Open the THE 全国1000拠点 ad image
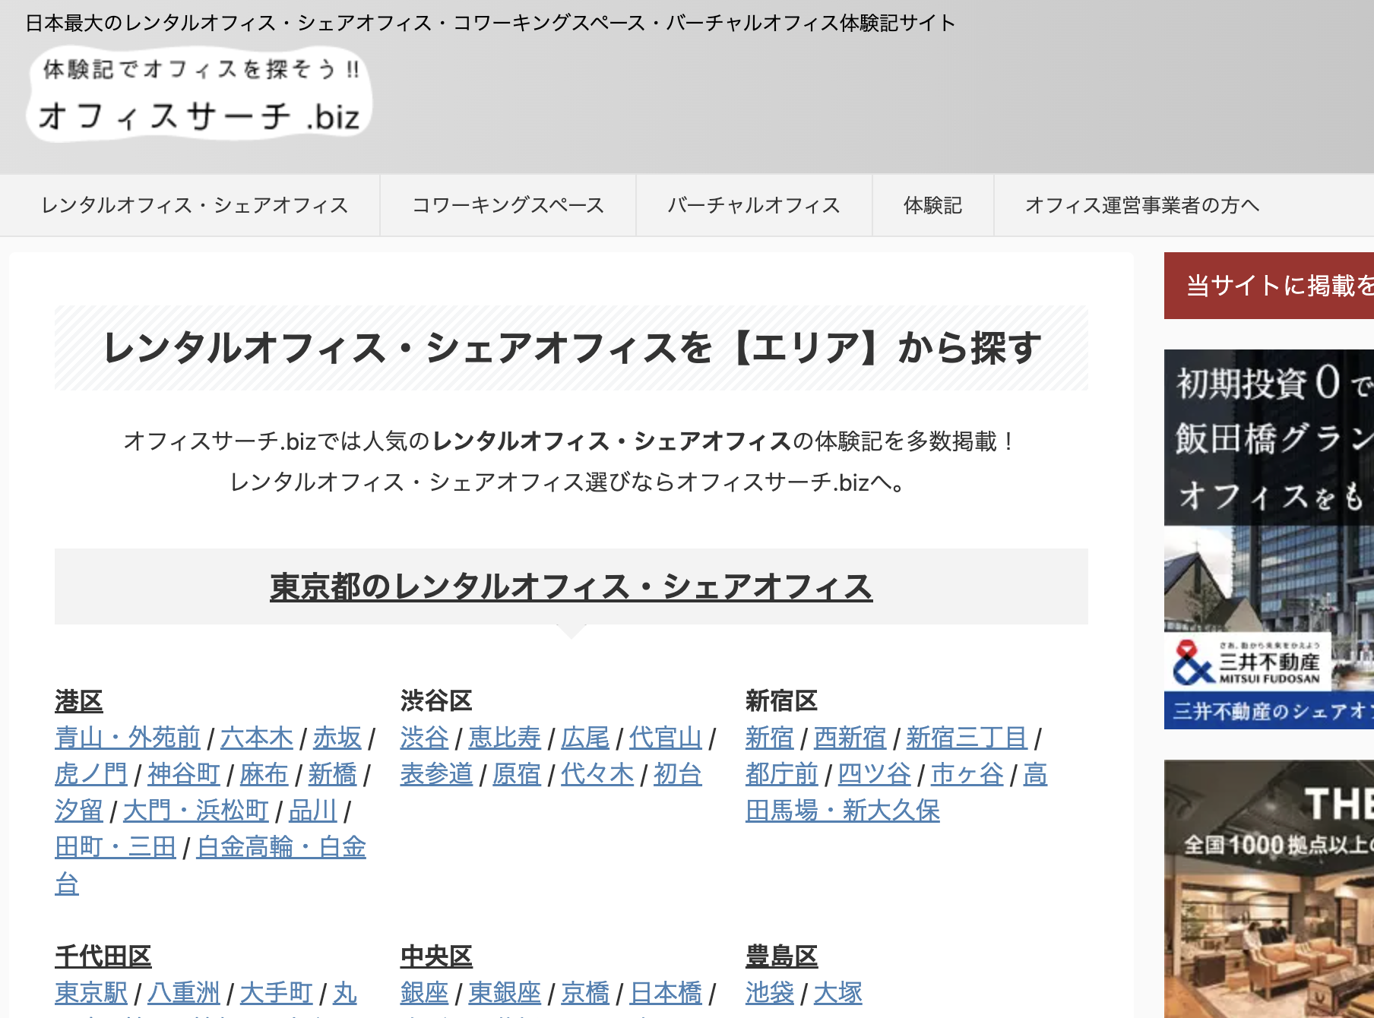Screen dimensions: 1374x1018 [1269, 889]
